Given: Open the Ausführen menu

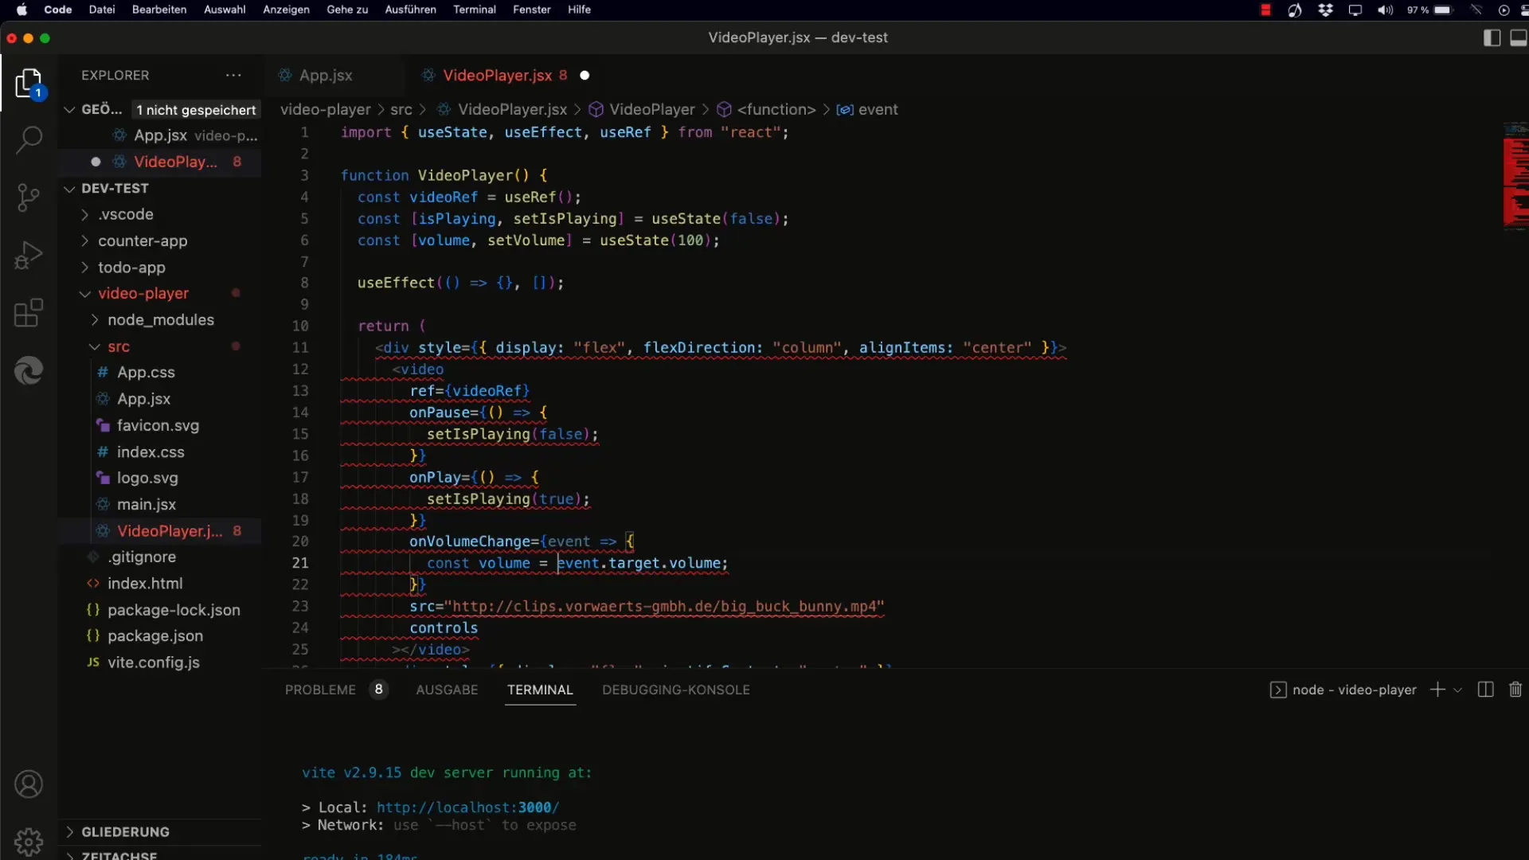Looking at the screenshot, I should [410, 10].
